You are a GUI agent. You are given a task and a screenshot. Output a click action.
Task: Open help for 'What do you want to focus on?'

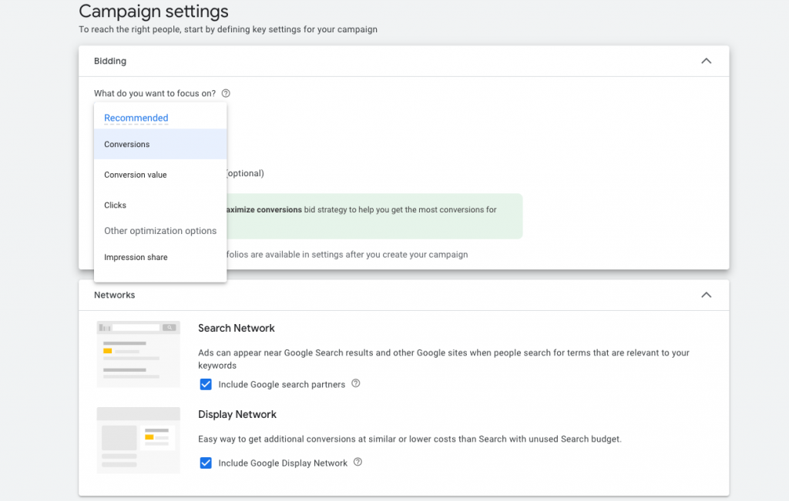(226, 93)
